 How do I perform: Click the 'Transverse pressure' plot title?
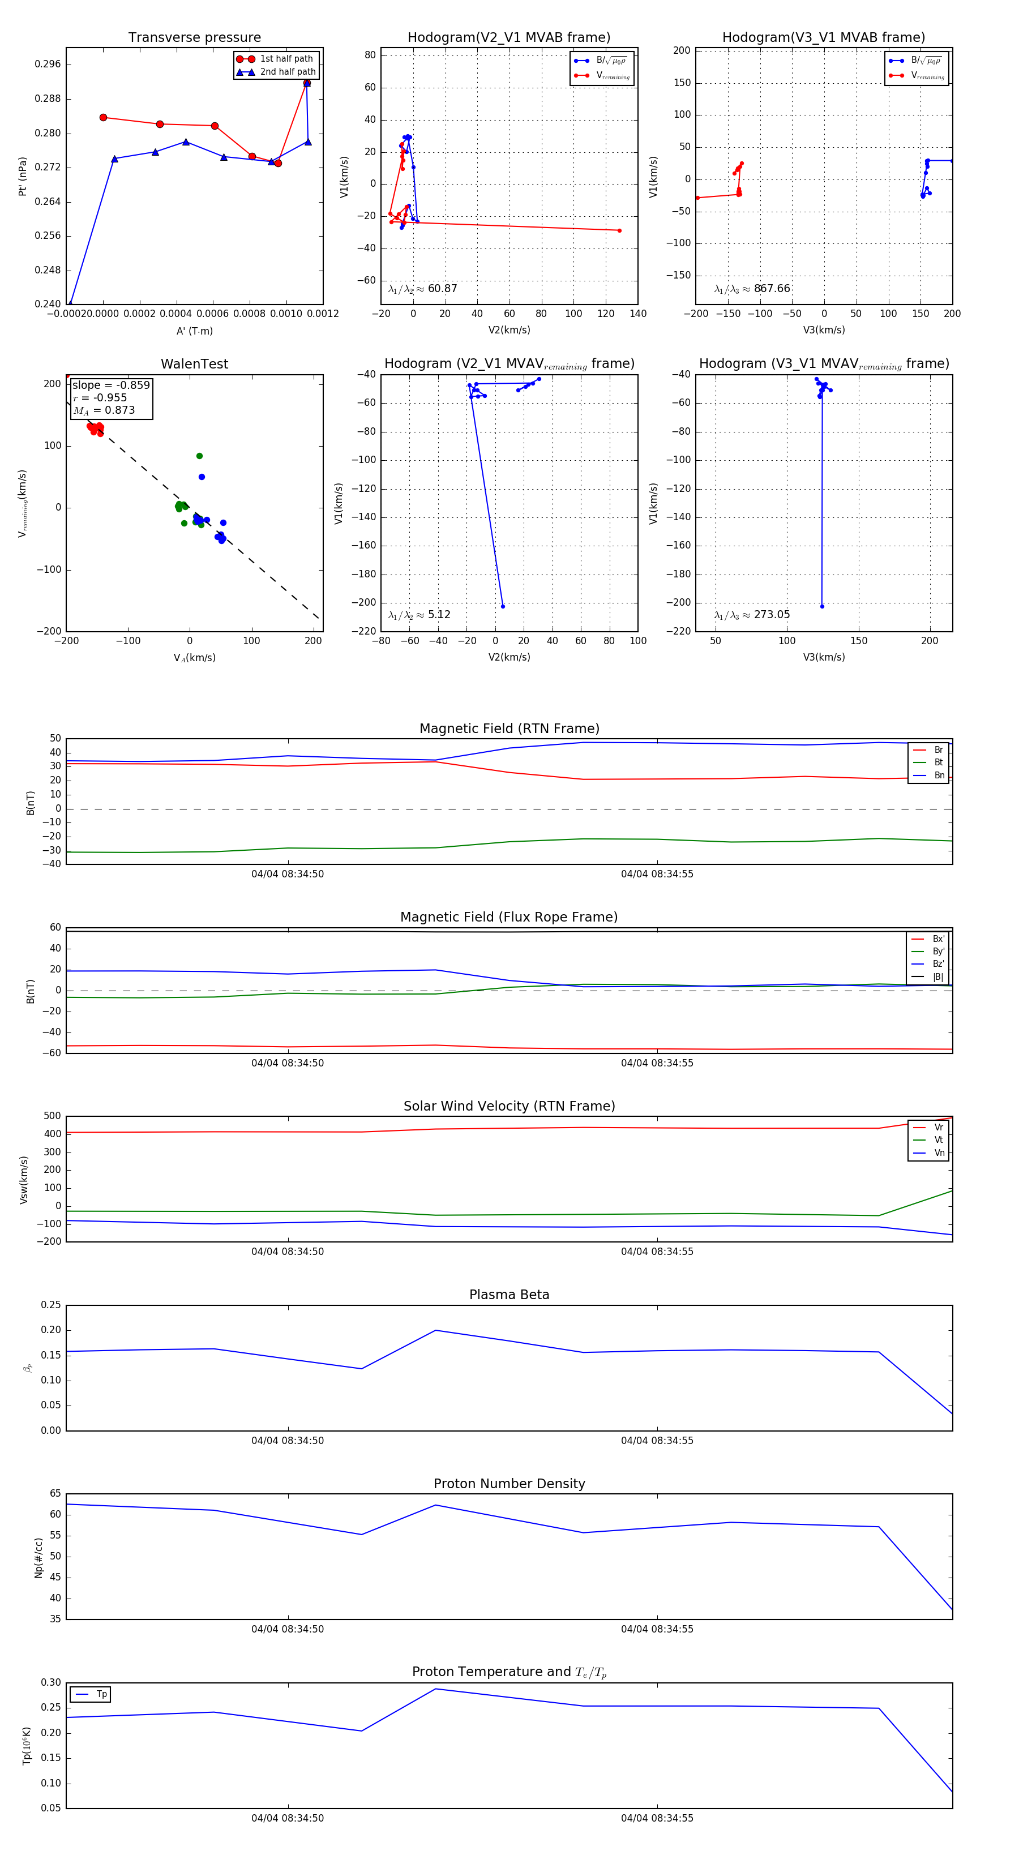194,38
